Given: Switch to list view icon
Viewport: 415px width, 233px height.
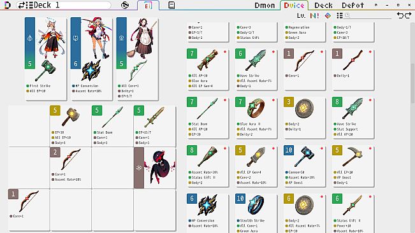Looking at the screenshot, I should 340,15.
